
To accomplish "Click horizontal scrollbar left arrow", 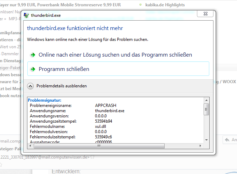I will coord(31,146).
